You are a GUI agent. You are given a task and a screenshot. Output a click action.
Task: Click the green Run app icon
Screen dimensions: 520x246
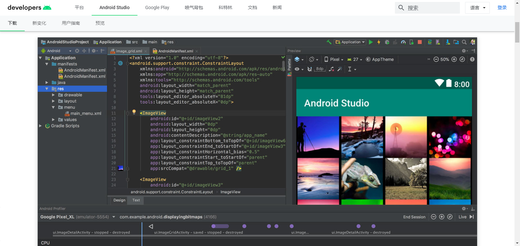(371, 42)
